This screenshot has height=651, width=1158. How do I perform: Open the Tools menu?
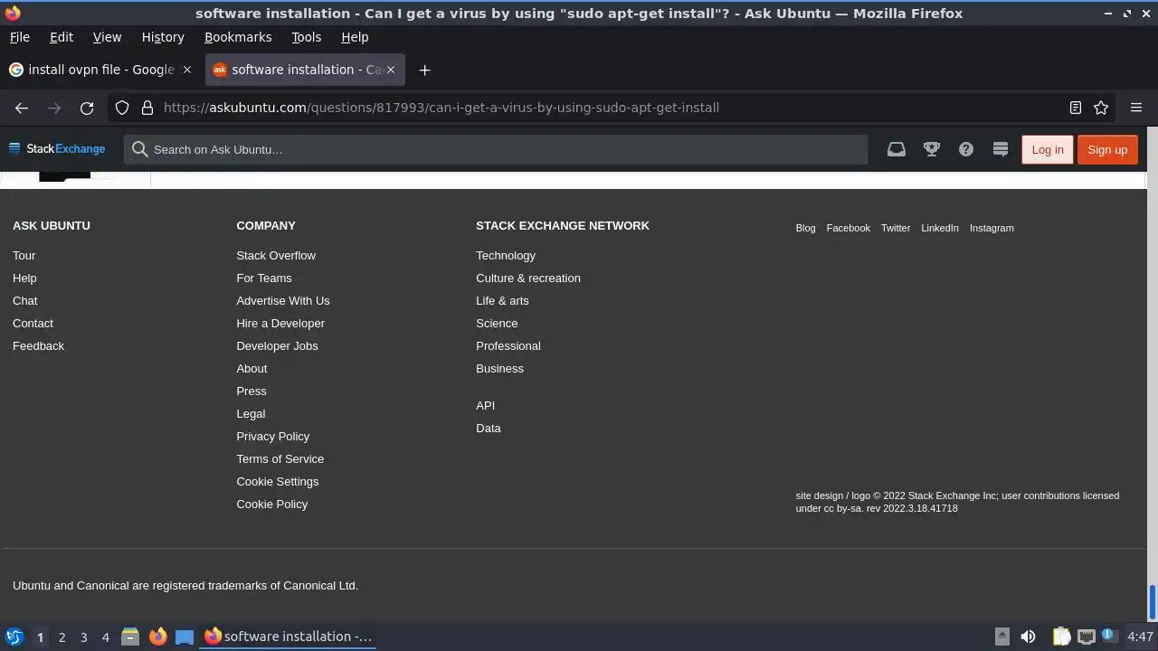(307, 37)
